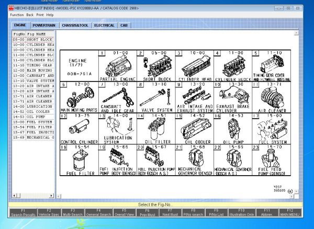Select 13-10 VALVE SYSTEM list row
This screenshot has height=229, width=314.
click(x=33, y=81)
